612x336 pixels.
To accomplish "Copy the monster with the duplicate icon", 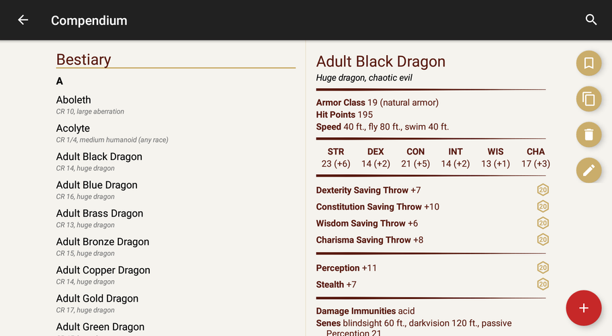I will pyautogui.click(x=588, y=99).
